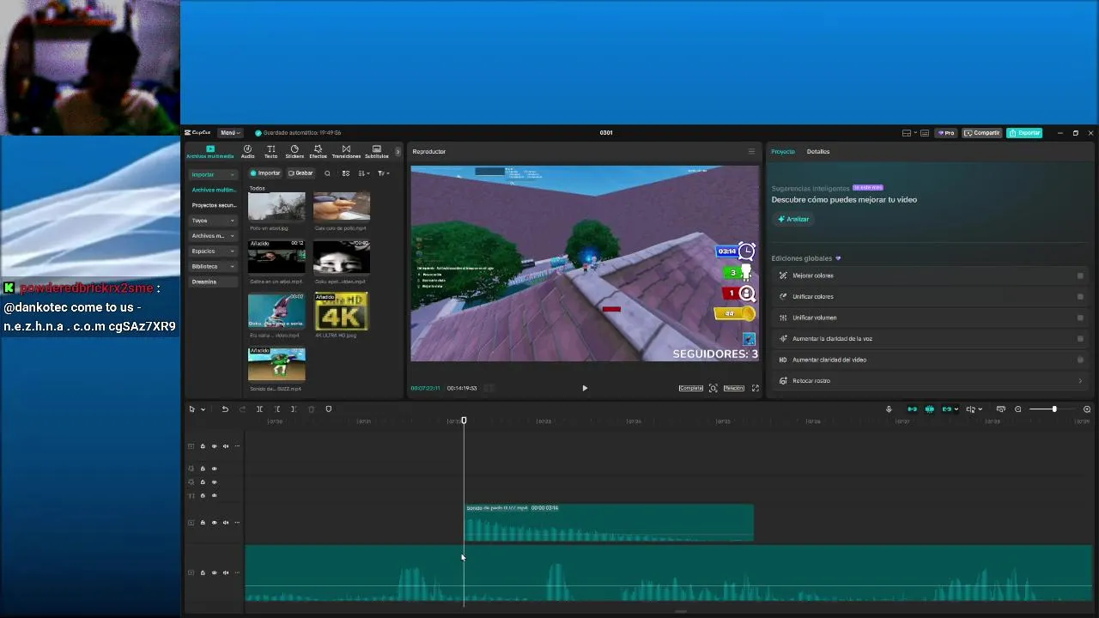The width and height of the screenshot is (1099, 618).
Task: Hide the bottom main track with eye icon
Action: click(215, 573)
